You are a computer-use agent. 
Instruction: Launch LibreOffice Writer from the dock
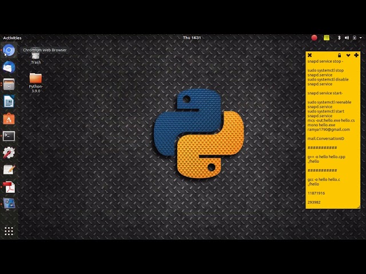9,102
